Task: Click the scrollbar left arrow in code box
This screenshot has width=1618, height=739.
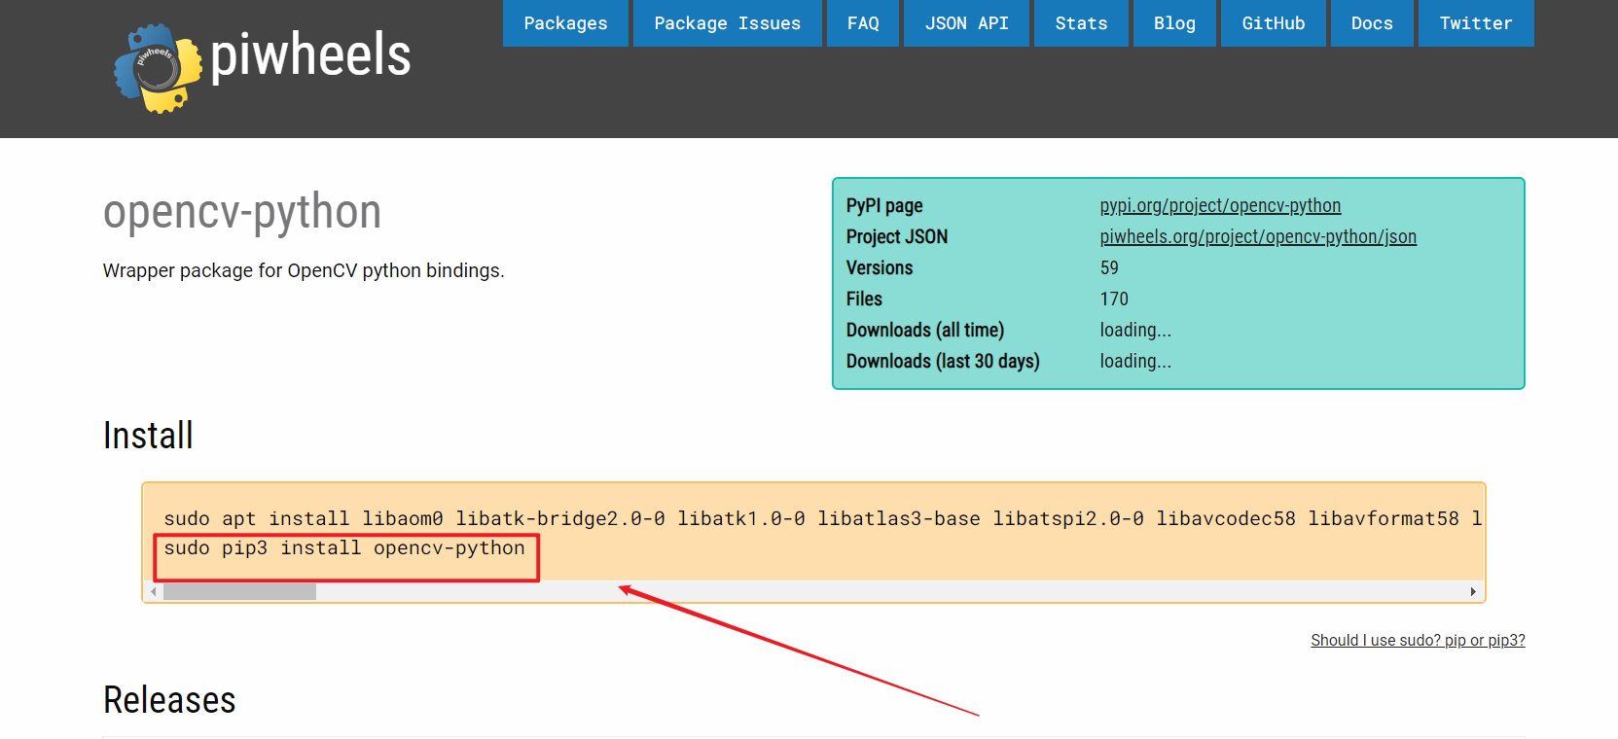Action: (x=154, y=591)
